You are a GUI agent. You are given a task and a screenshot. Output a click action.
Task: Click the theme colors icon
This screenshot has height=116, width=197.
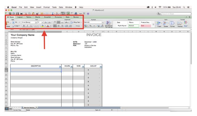185,22
